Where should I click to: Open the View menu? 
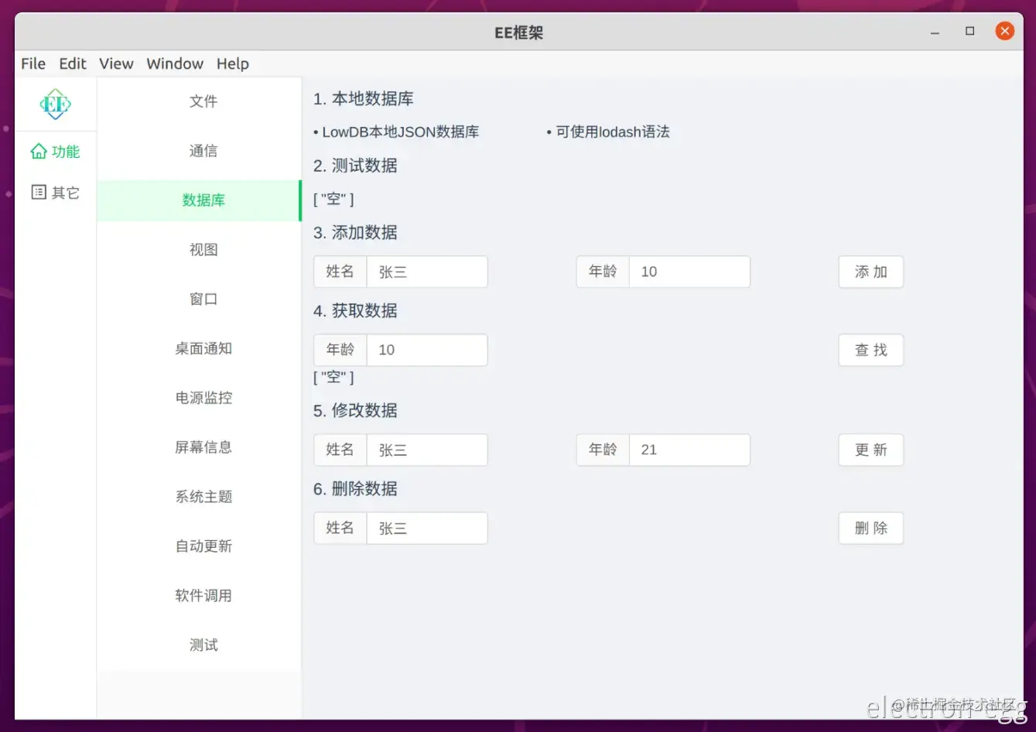[x=116, y=63]
